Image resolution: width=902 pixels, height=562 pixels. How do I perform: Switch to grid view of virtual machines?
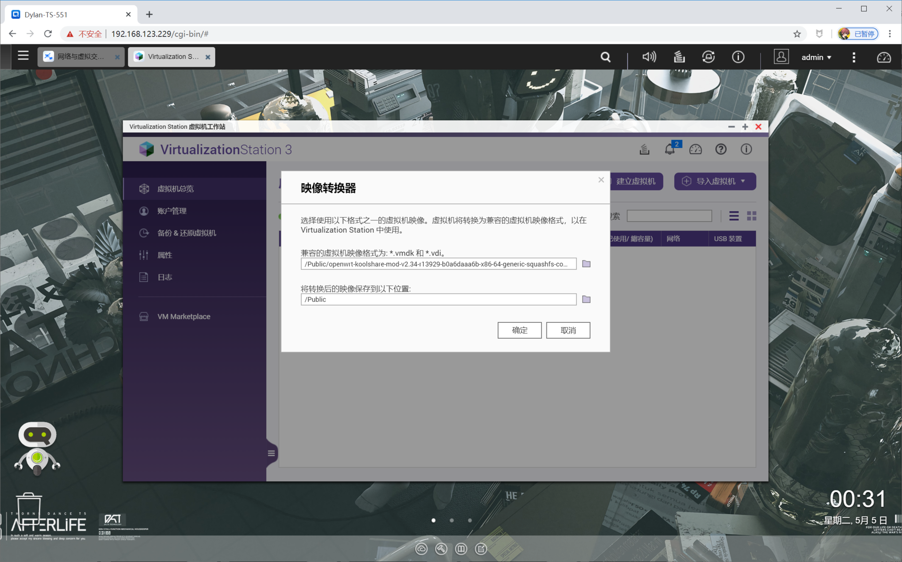(x=752, y=216)
